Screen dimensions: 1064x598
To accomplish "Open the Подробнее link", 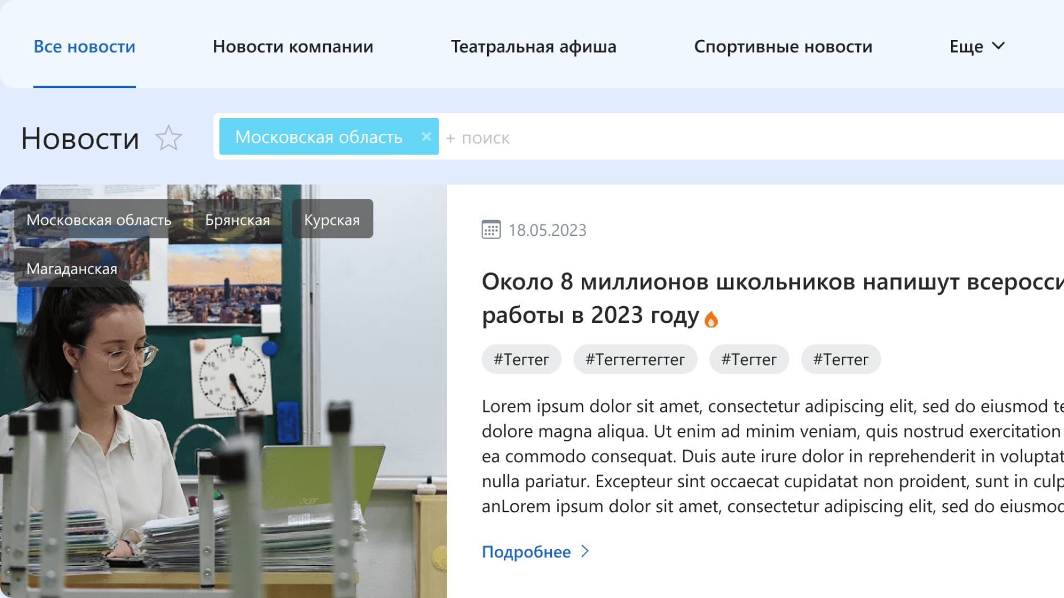I will coord(526,551).
